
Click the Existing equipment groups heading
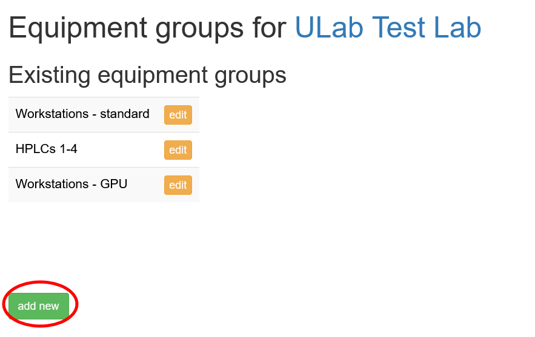(147, 76)
